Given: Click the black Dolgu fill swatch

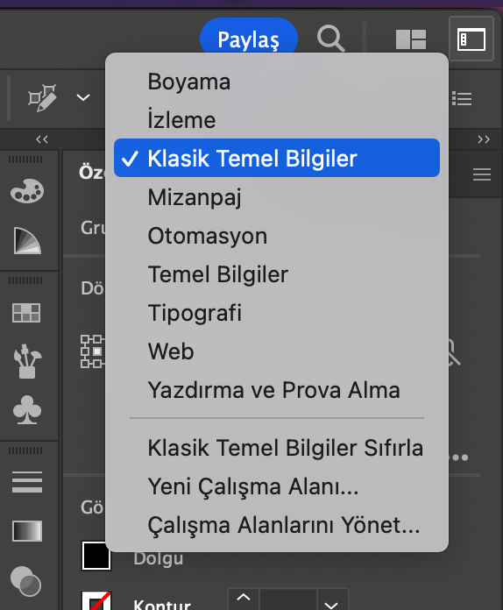Looking at the screenshot, I should point(96,556).
